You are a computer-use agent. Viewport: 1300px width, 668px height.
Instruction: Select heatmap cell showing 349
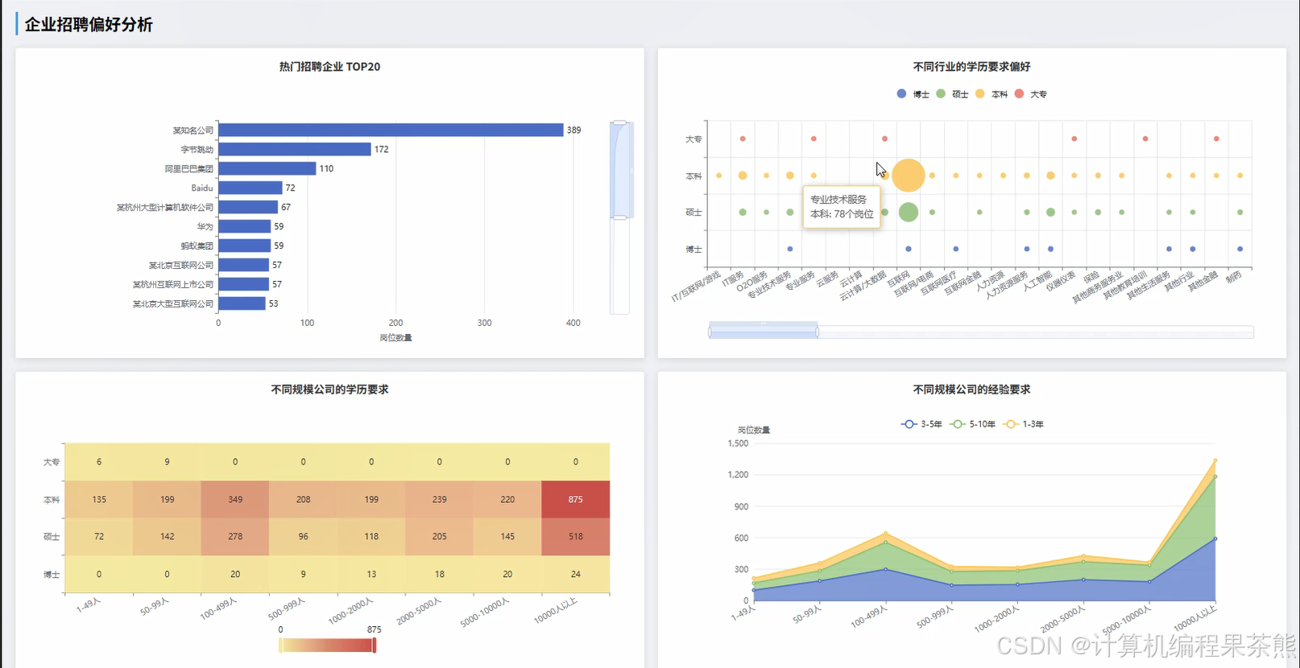235,499
